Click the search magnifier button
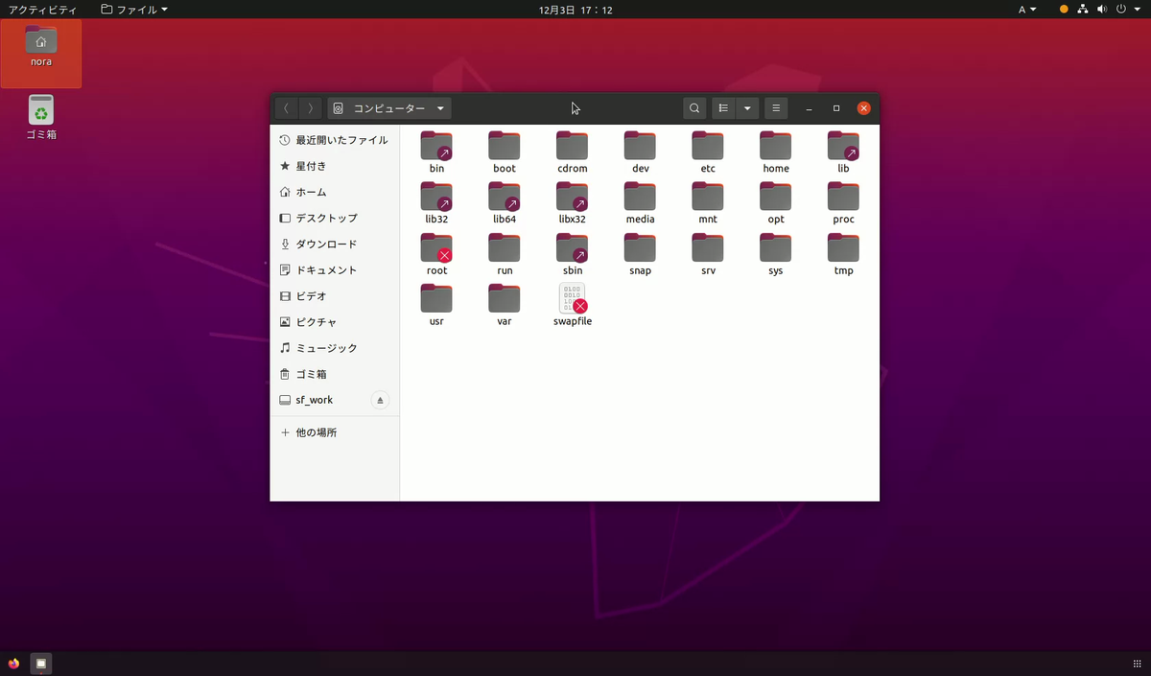Image resolution: width=1151 pixels, height=676 pixels. [x=694, y=108]
